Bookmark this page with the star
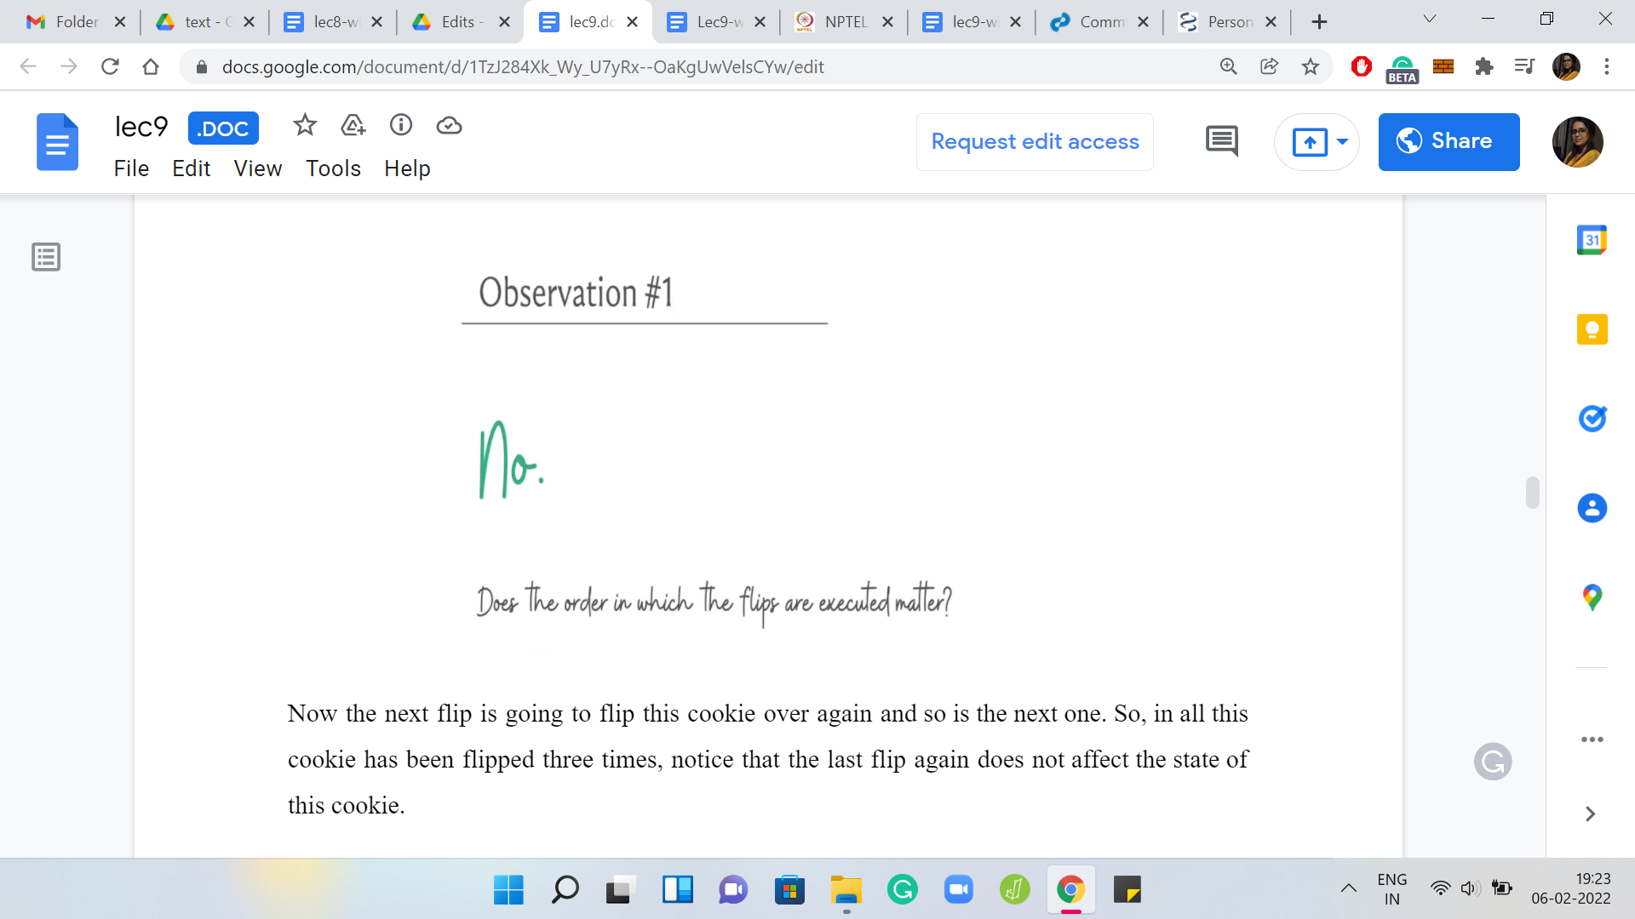The height and width of the screenshot is (919, 1635). click(1311, 66)
